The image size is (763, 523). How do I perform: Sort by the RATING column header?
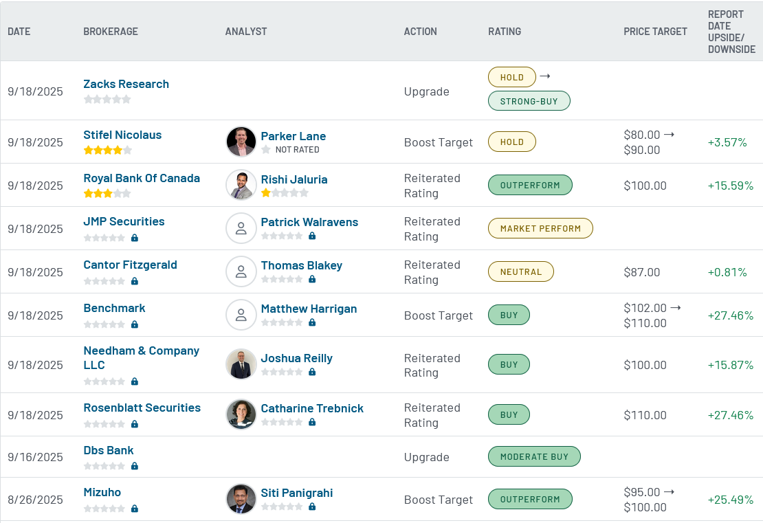[x=505, y=32]
